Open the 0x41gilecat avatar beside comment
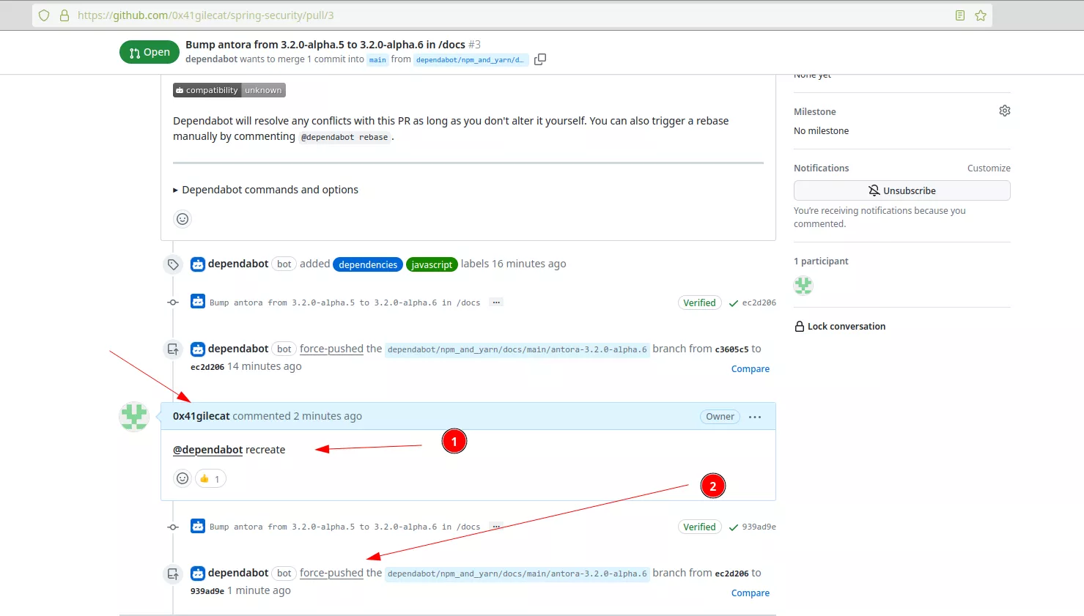 click(x=134, y=417)
